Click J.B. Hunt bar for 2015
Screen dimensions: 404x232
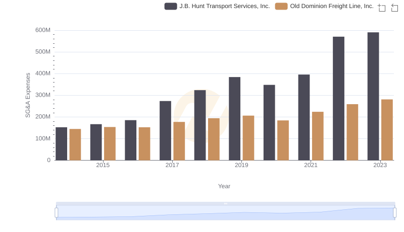coord(96,142)
